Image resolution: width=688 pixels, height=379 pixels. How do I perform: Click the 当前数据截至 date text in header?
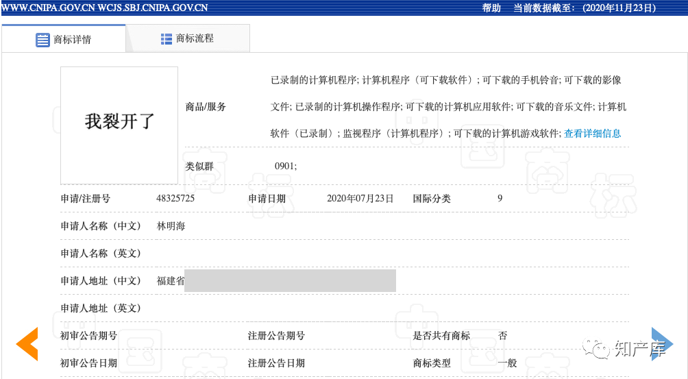(585, 8)
